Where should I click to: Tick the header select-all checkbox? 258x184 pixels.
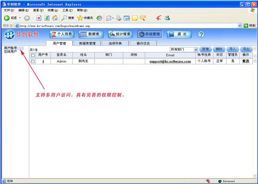(33, 55)
